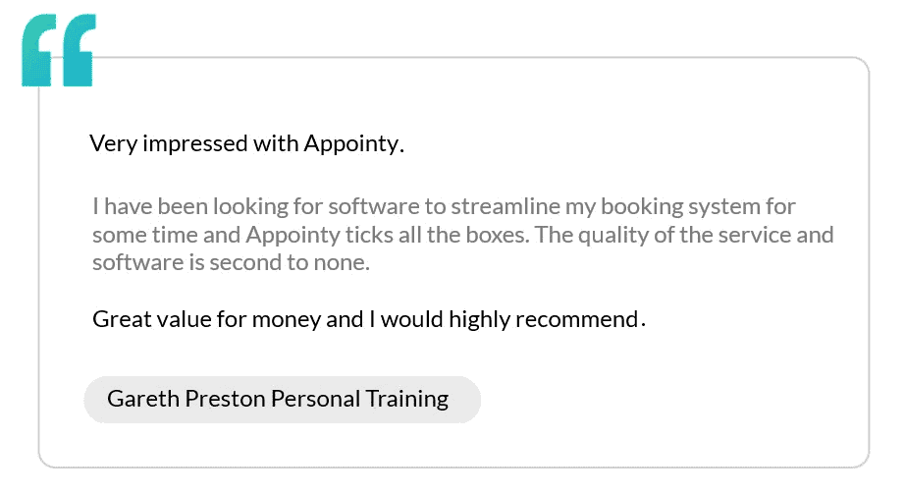Click the gray testimonial paragraph's first line
Screen dimensions: 905x494
[x=443, y=207]
